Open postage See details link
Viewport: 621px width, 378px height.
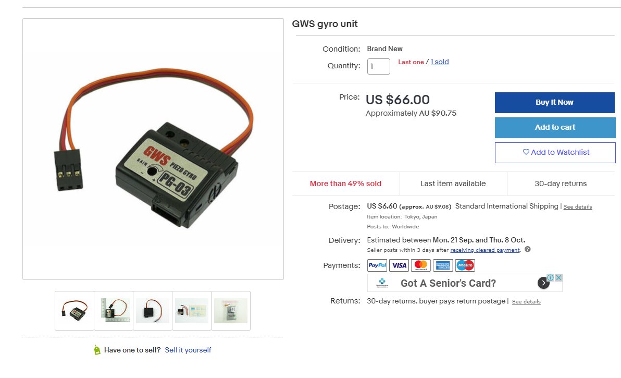click(x=577, y=207)
